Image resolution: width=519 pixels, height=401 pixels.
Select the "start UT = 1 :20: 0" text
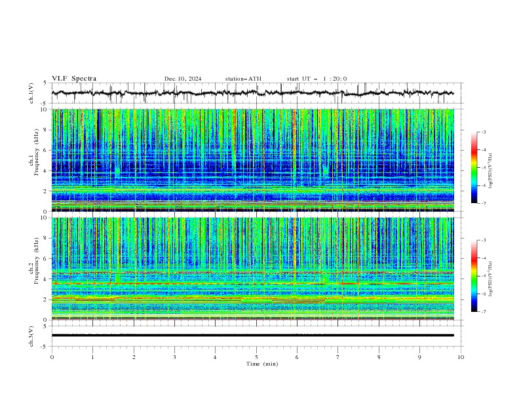(317, 79)
